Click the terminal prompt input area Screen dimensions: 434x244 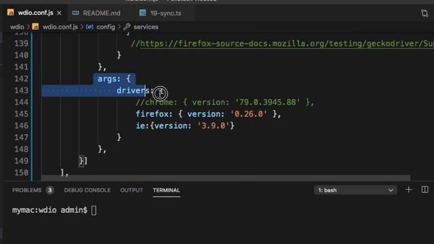(94, 210)
